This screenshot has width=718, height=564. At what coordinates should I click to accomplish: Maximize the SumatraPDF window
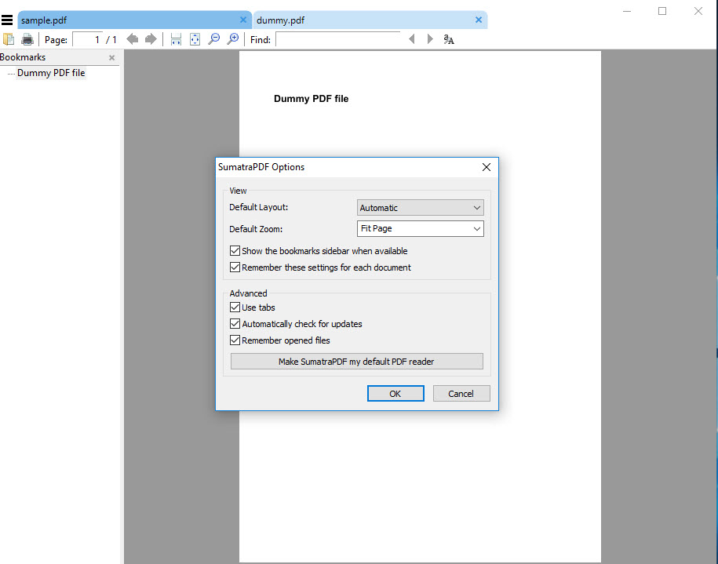(x=662, y=11)
